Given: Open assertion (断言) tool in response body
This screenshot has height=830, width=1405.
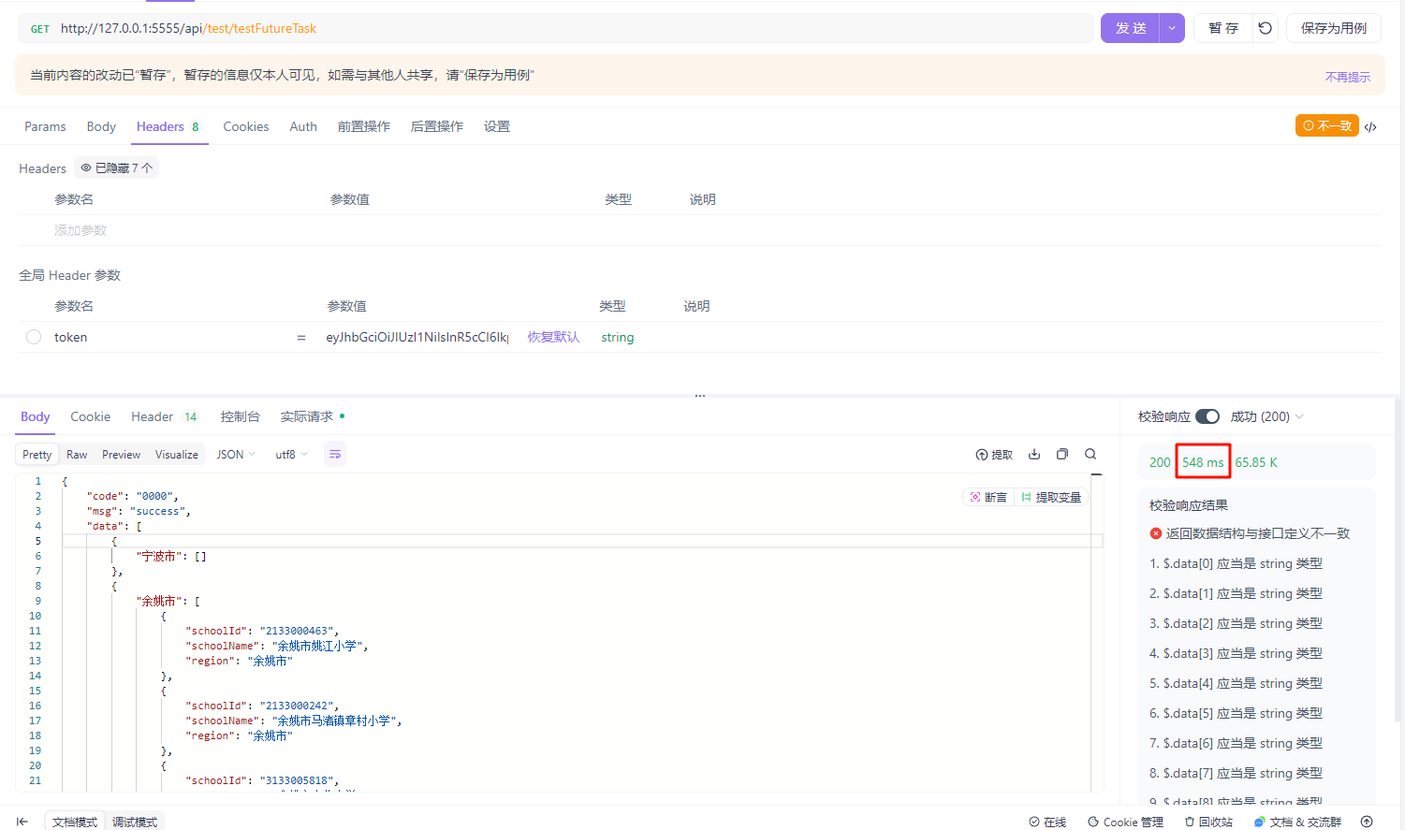Looking at the screenshot, I should (988, 496).
